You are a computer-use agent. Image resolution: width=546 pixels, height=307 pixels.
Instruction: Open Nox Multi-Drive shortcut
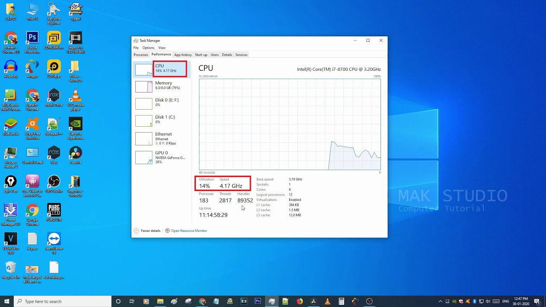tap(54, 98)
